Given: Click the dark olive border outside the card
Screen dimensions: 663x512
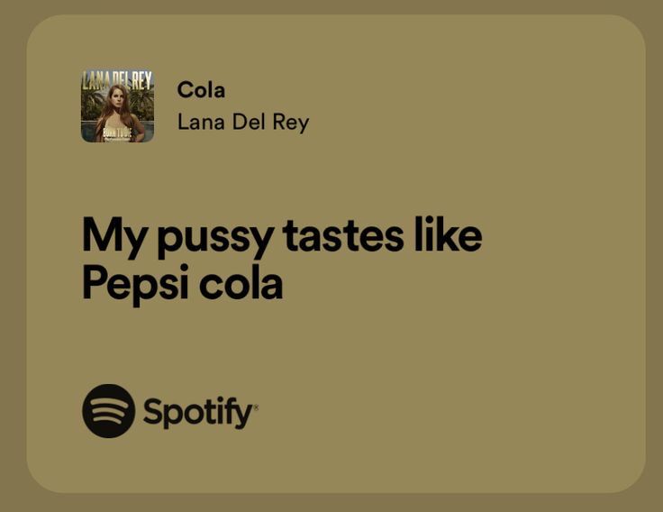Looking at the screenshot, I should [331, 6].
